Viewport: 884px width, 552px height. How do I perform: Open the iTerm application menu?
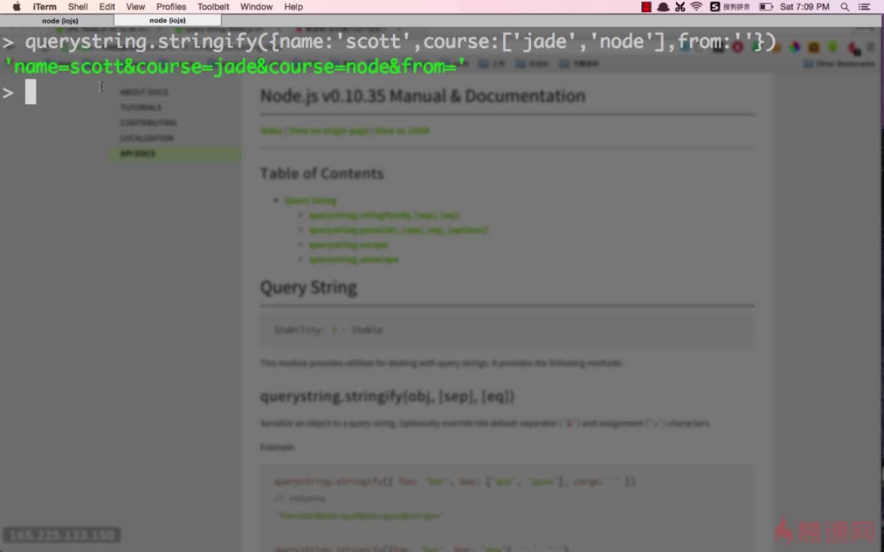point(45,7)
